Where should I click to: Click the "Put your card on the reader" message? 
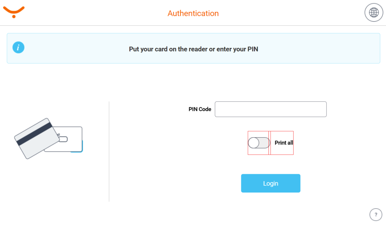coord(193,49)
